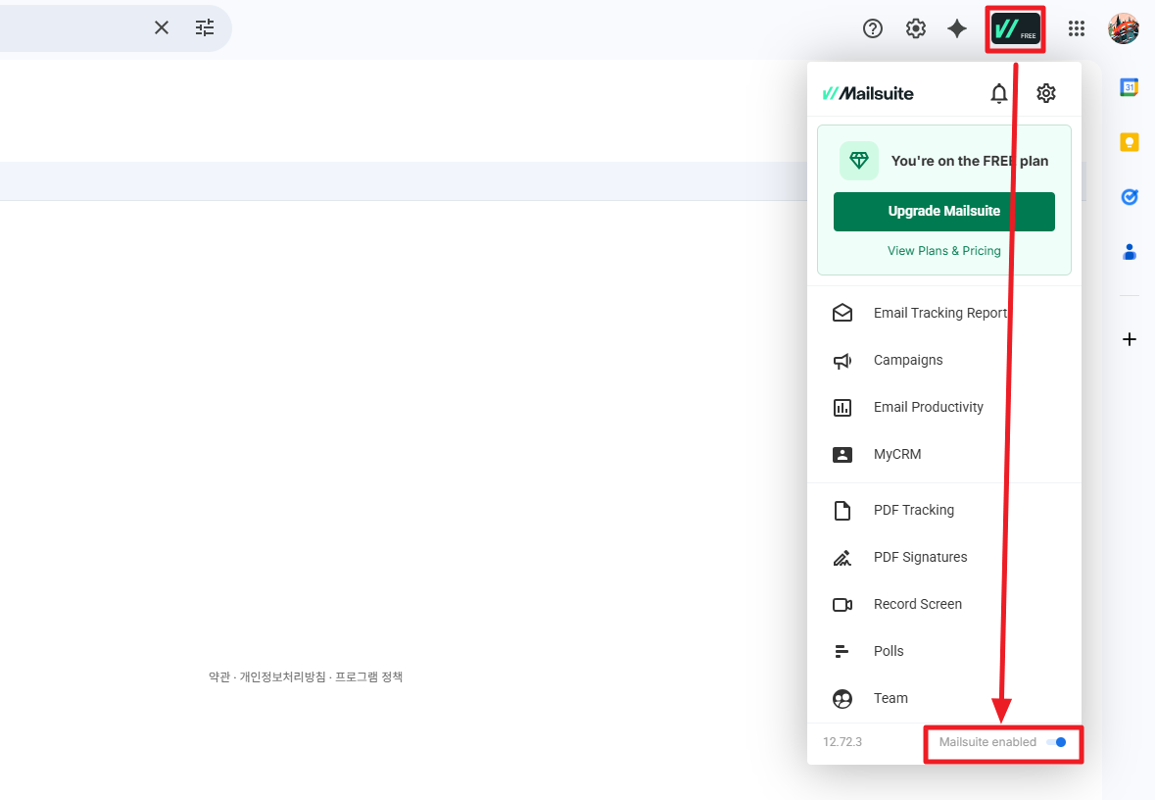Screen dimensions: 1155x800
Task: Open Team entry
Action: click(x=944, y=698)
